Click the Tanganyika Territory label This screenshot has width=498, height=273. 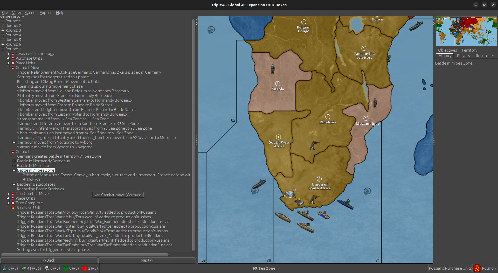coord(364,55)
